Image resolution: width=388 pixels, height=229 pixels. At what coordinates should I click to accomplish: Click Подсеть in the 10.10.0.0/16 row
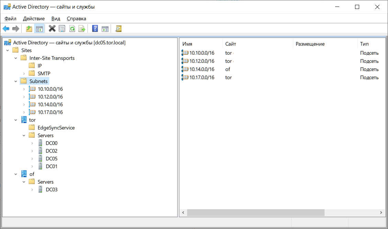(369, 53)
